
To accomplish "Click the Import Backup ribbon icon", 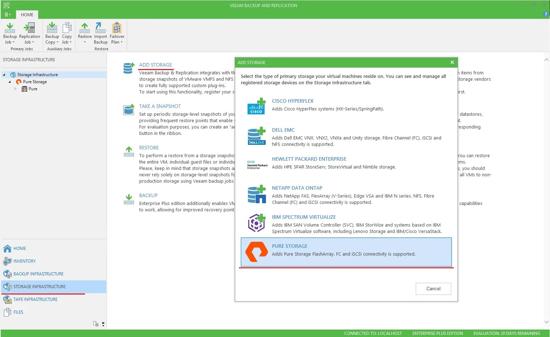I will click(x=100, y=28).
